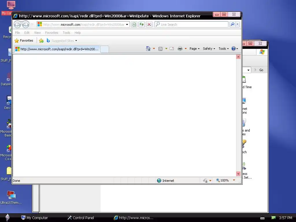Image resolution: width=296 pixels, height=222 pixels.
Task: Expand the Print dropdown arrow
Action: click(x=186, y=49)
